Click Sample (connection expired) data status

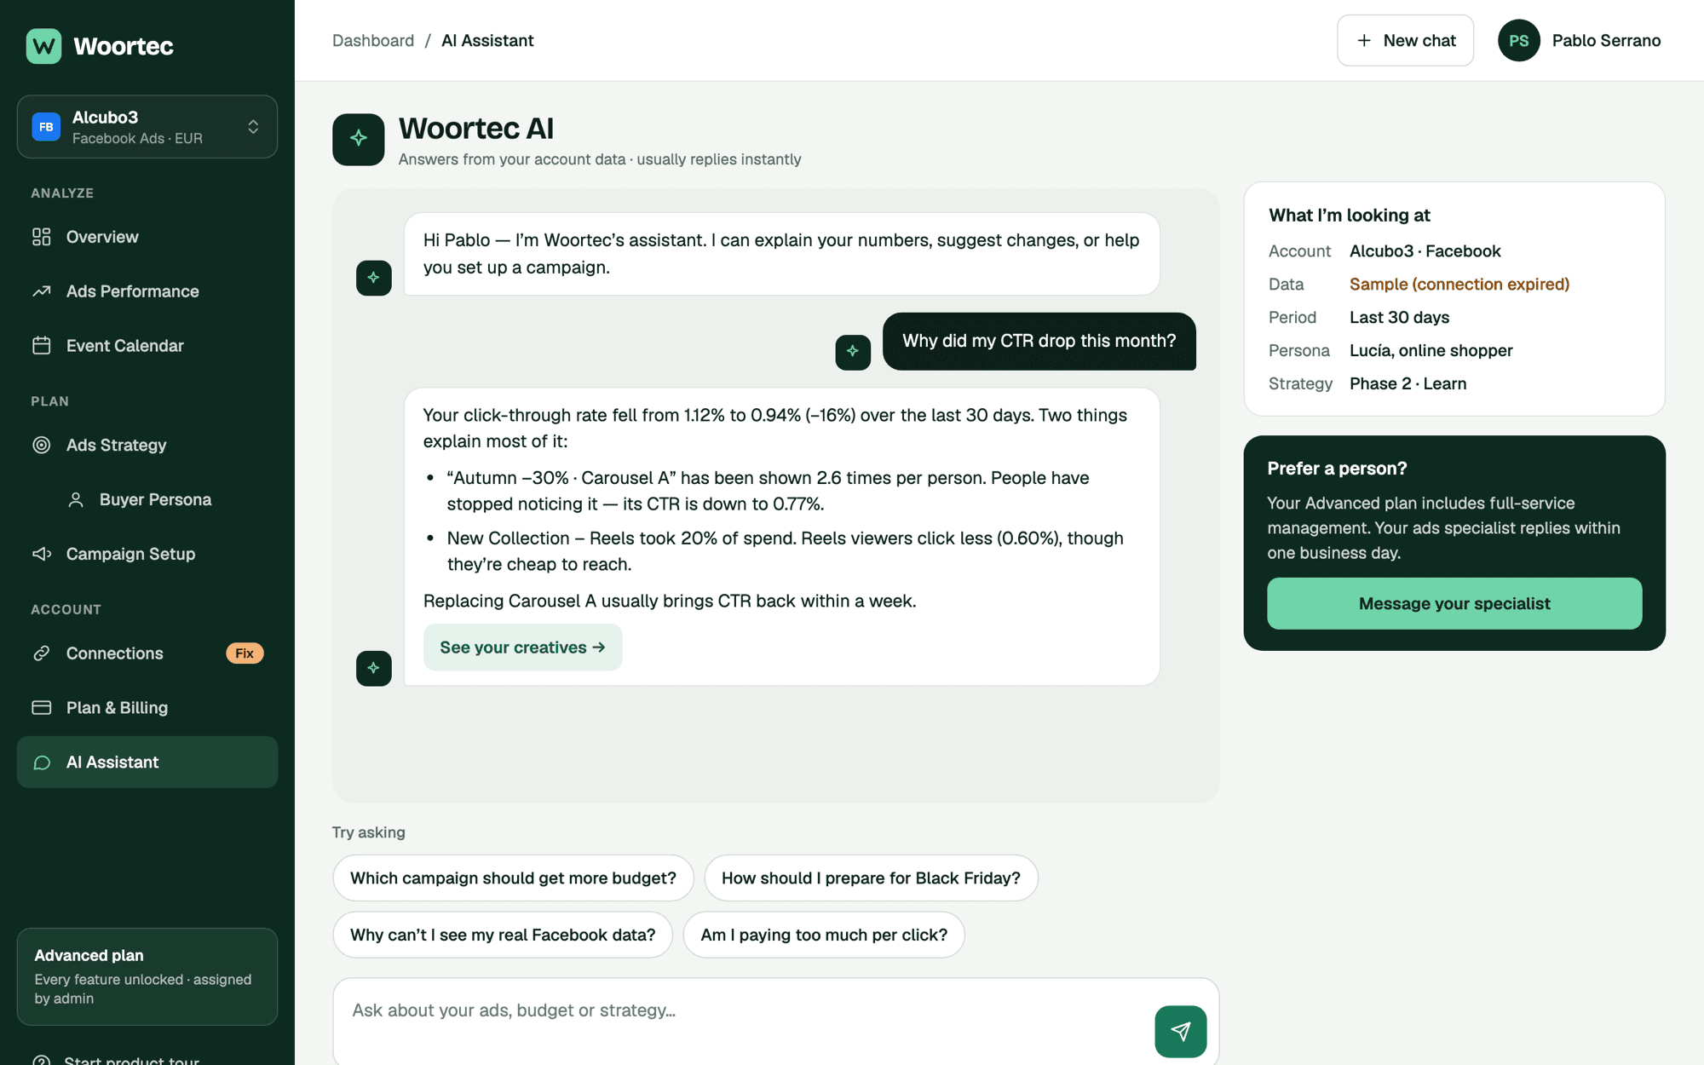point(1459,285)
